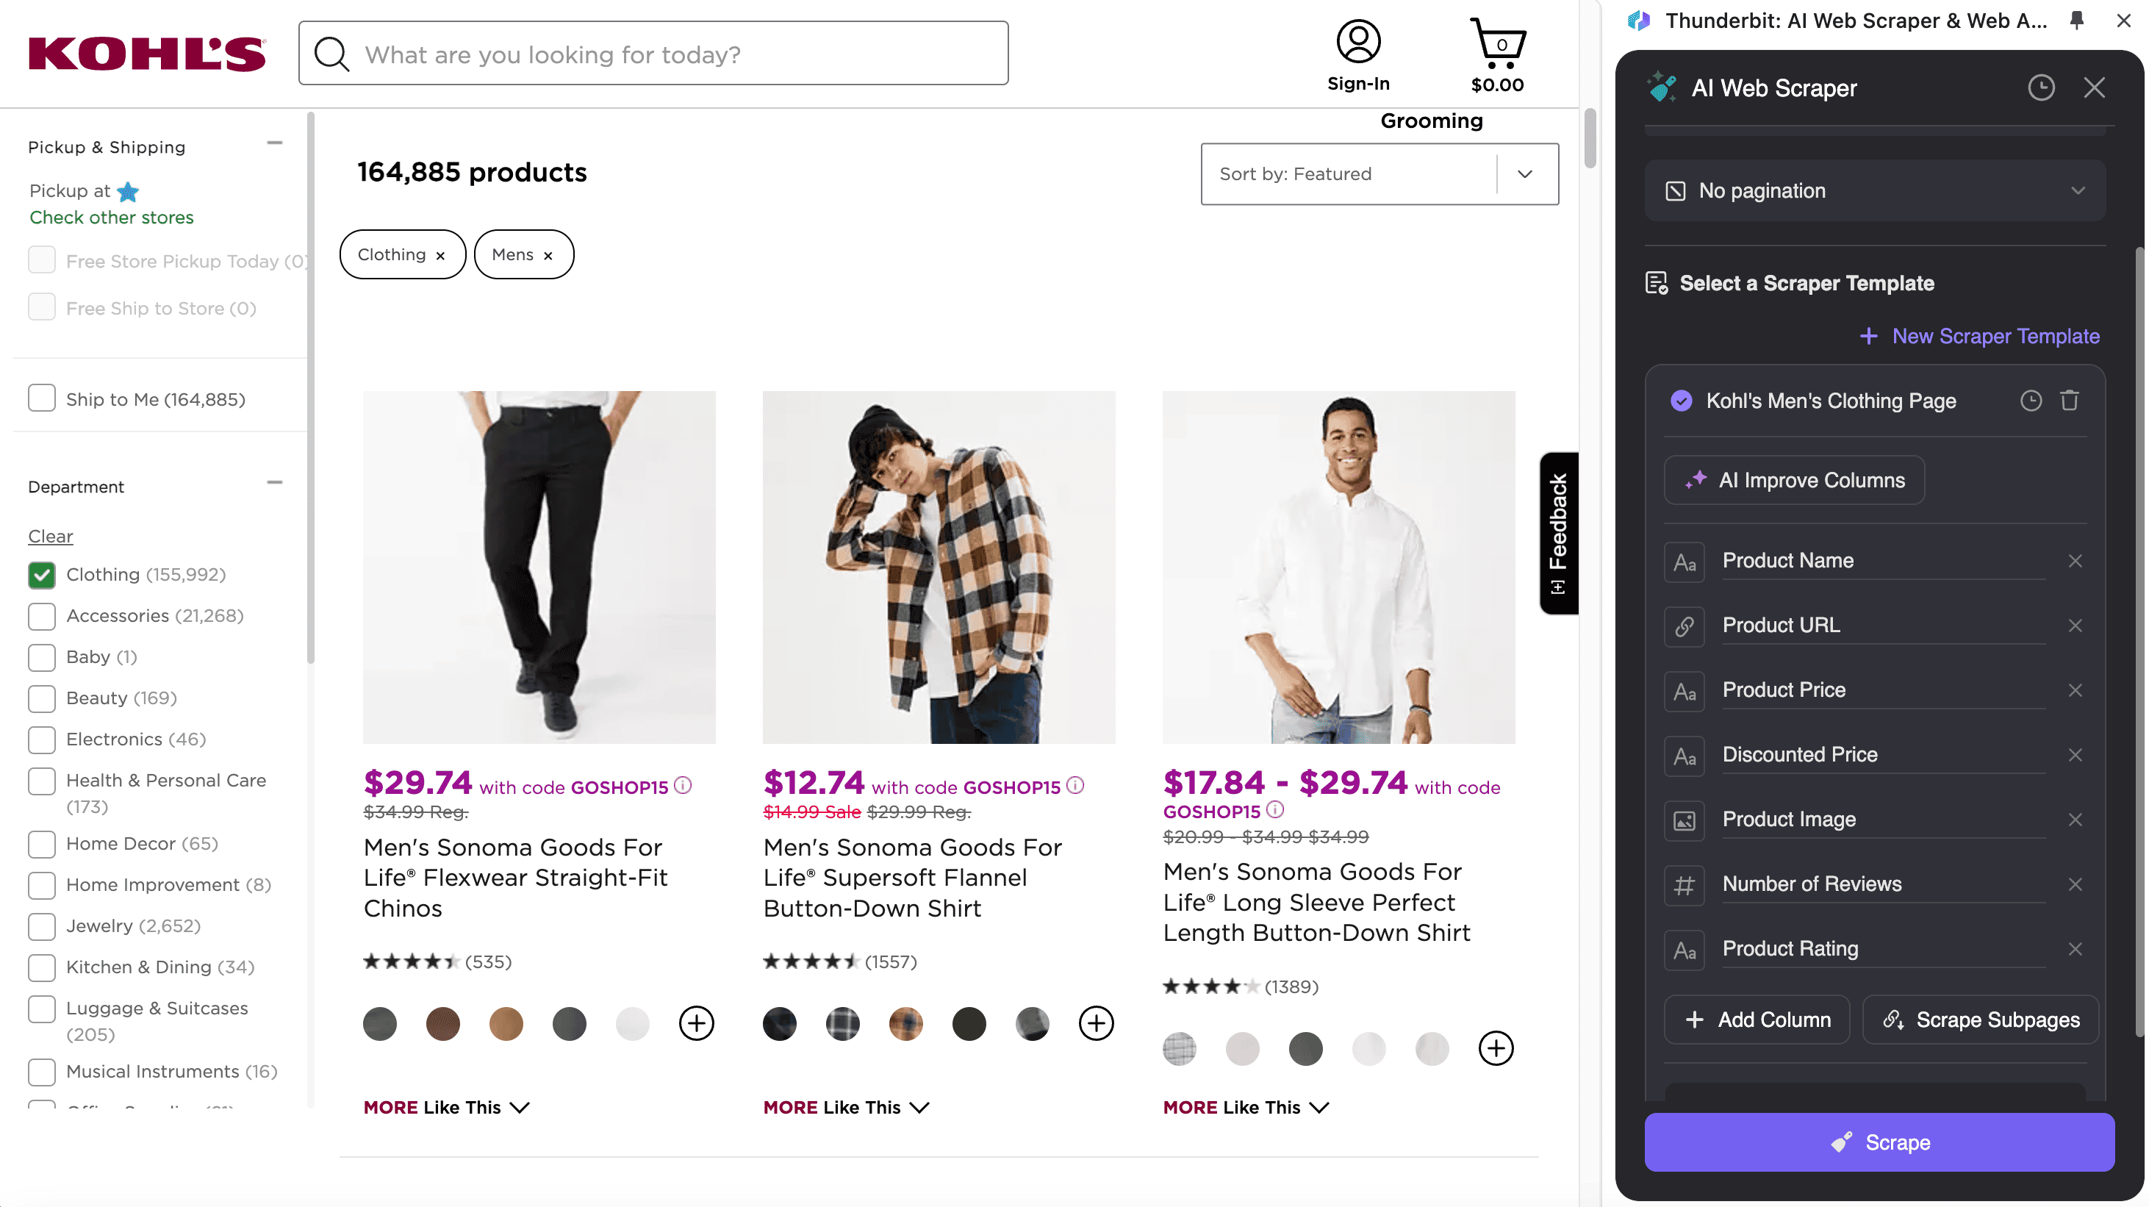This screenshot has height=1207, width=2149.
Task: Uncheck the Clothing department filter
Action: tap(42, 575)
